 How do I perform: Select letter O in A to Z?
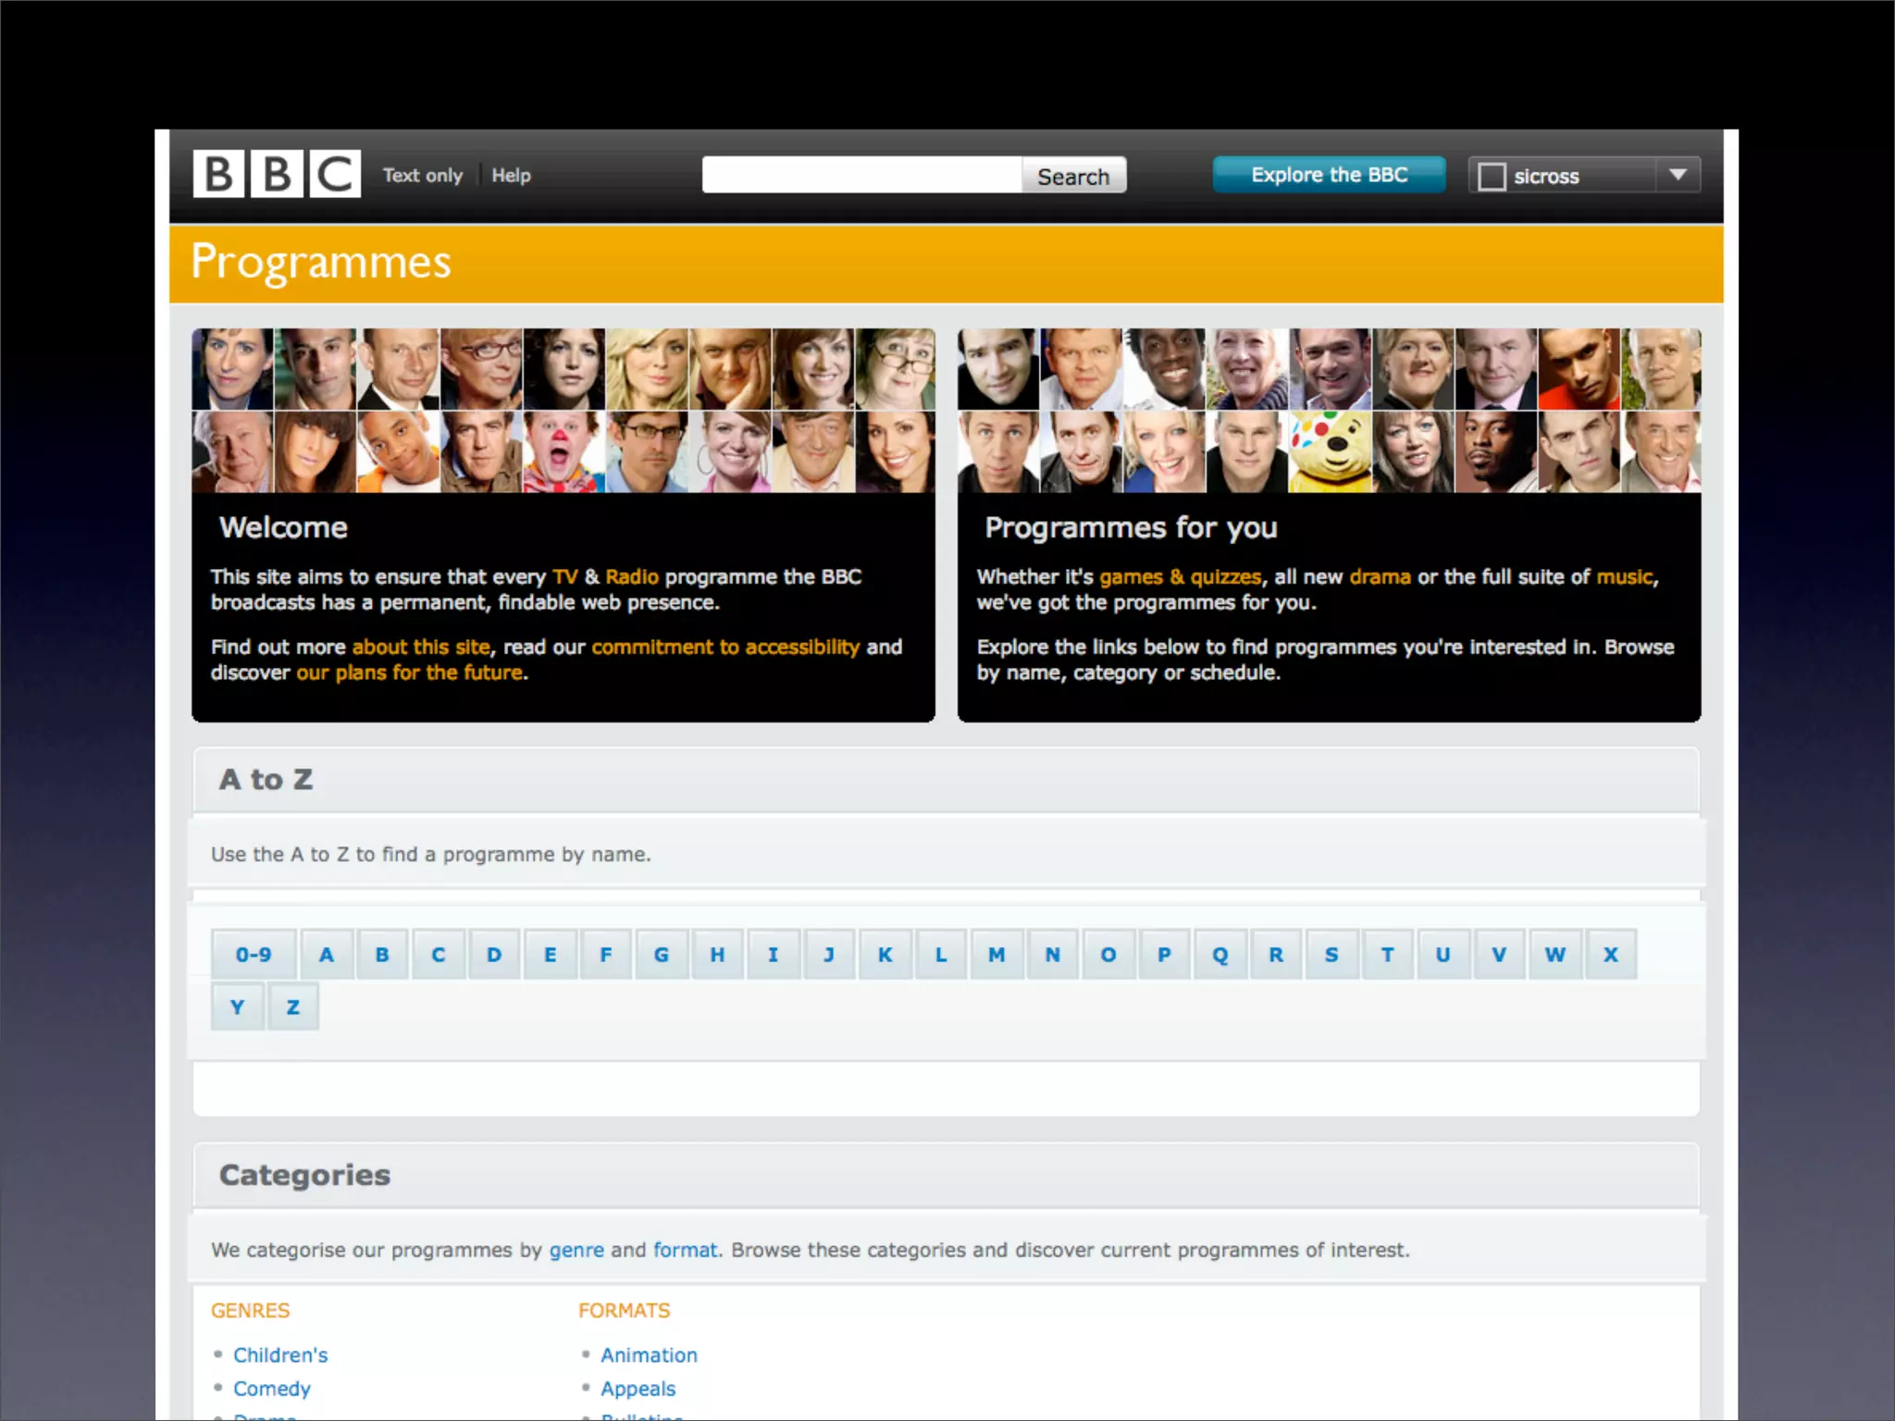[x=1109, y=954]
